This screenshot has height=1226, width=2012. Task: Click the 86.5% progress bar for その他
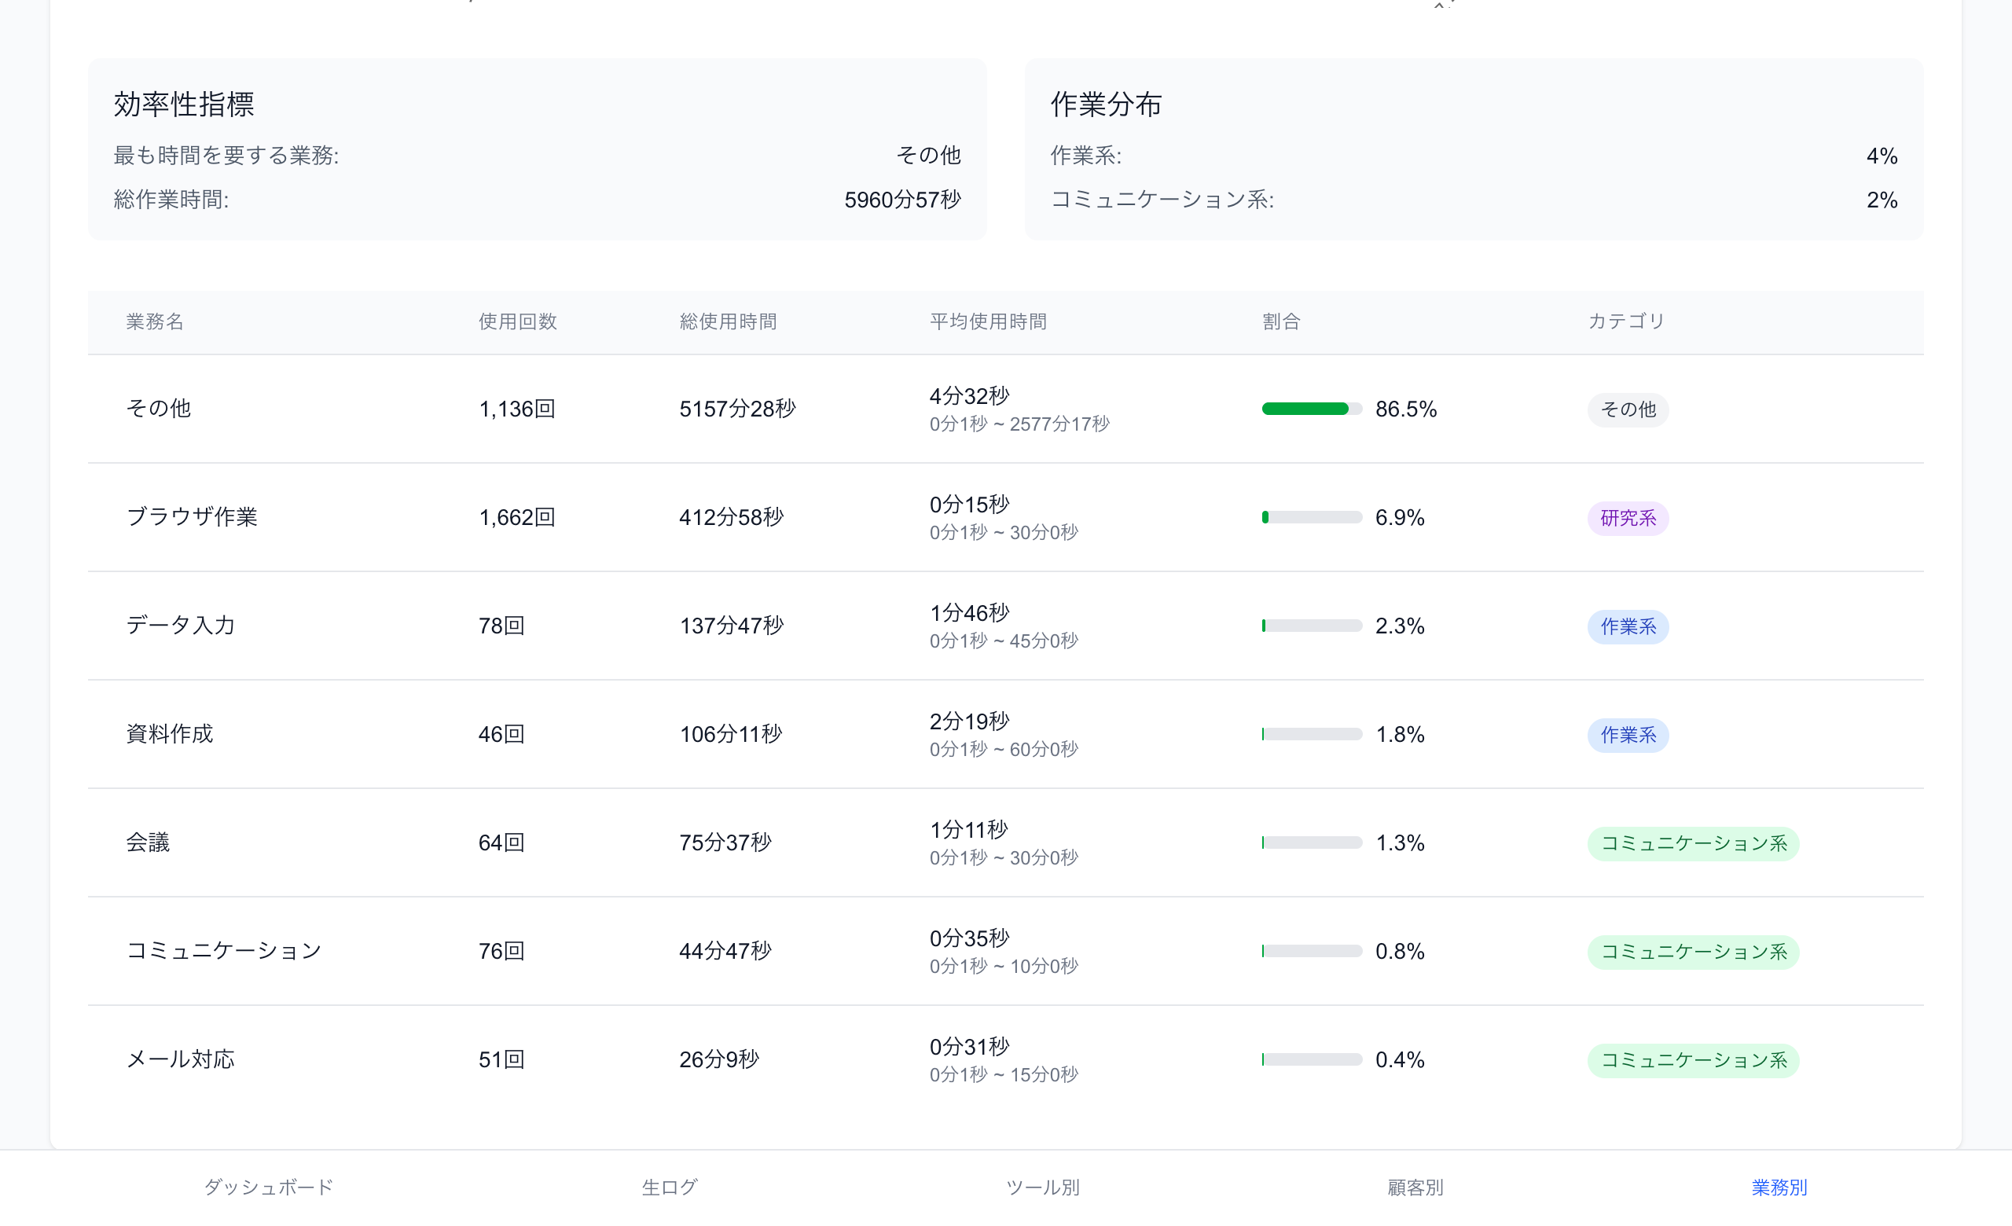(x=1311, y=409)
